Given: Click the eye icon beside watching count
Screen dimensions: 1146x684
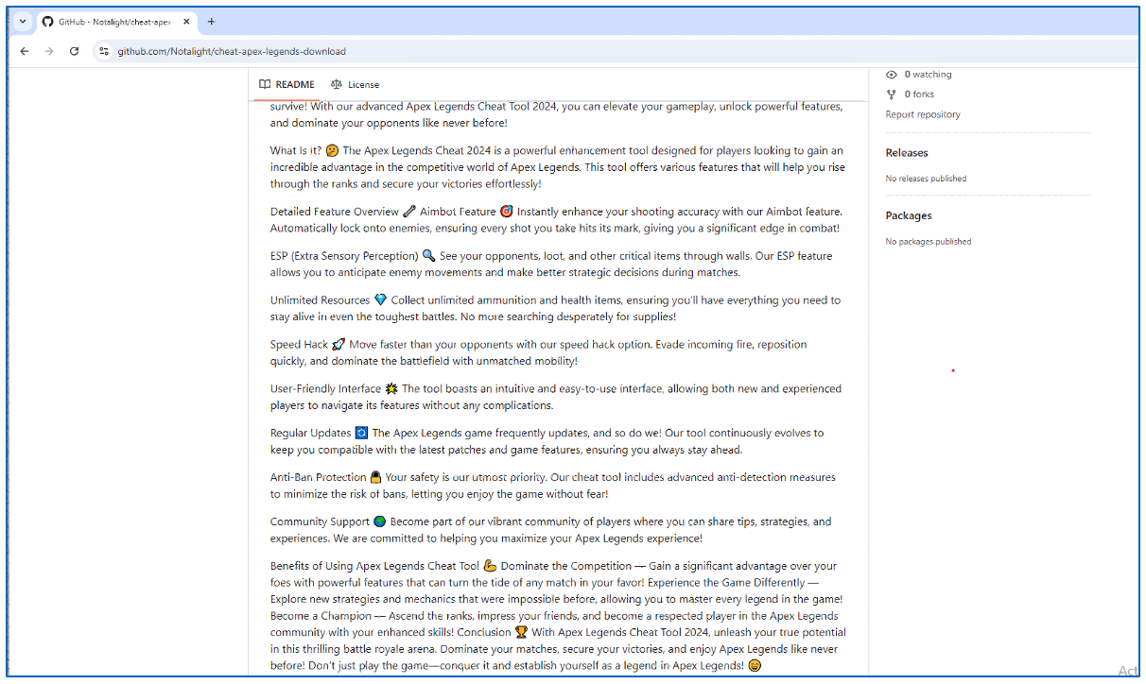Looking at the screenshot, I should 892,75.
